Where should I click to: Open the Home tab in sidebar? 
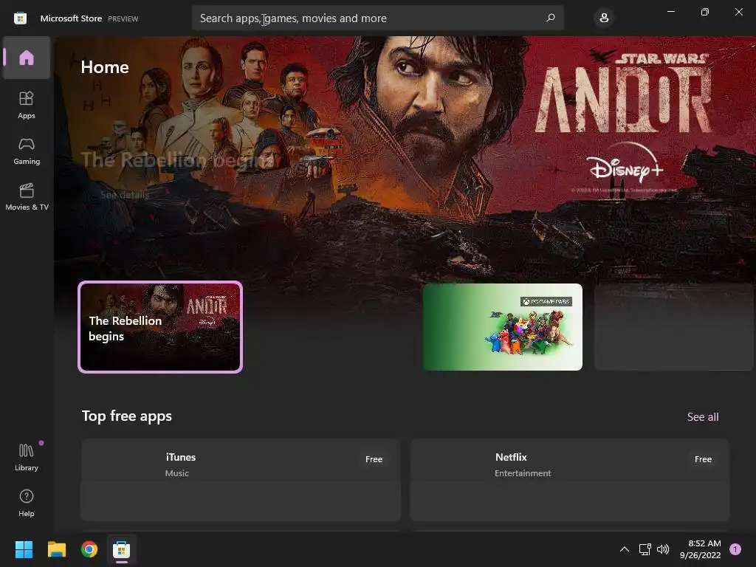(27, 58)
